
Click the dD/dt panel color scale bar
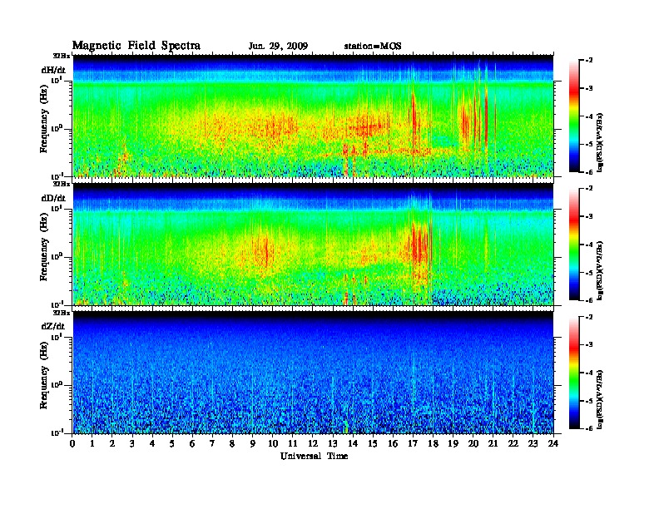[574, 245]
